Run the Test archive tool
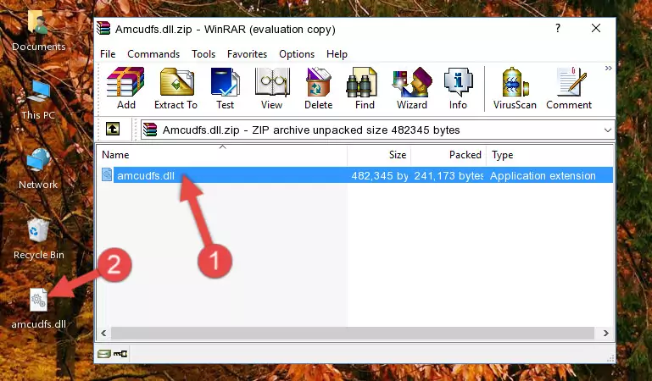This screenshot has height=381, width=652. click(x=225, y=88)
